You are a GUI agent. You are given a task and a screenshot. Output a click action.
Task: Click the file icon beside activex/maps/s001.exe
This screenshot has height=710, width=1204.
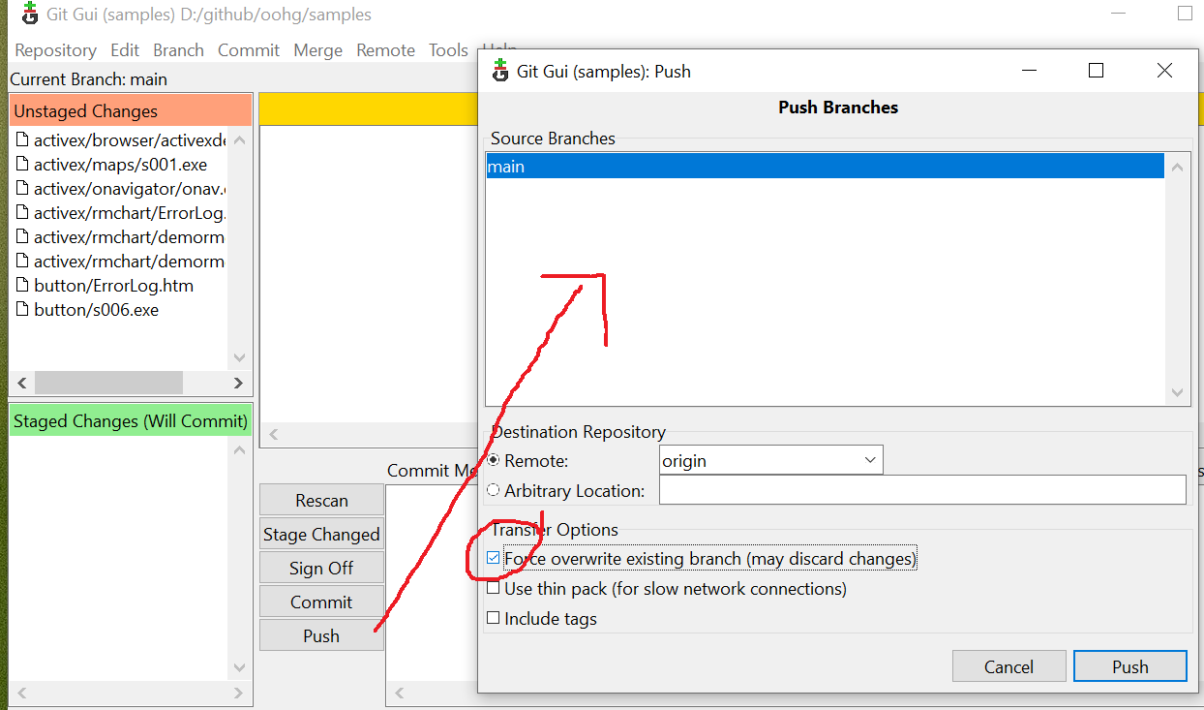tap(23, 165)
